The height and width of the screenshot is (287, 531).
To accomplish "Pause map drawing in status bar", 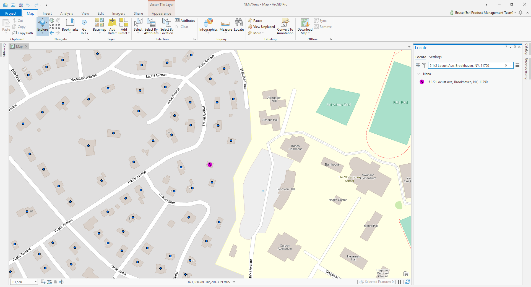I will [399, 282].
